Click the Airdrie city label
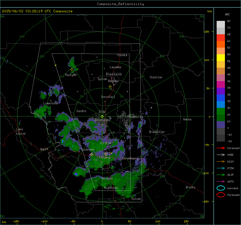 (x=106, y=143)
